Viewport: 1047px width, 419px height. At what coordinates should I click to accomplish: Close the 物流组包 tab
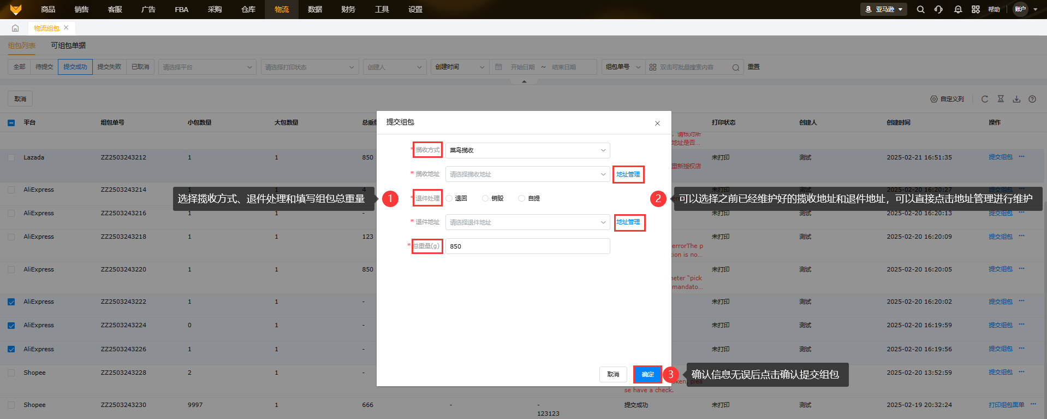pyautogui.click(x=66, y=27)
